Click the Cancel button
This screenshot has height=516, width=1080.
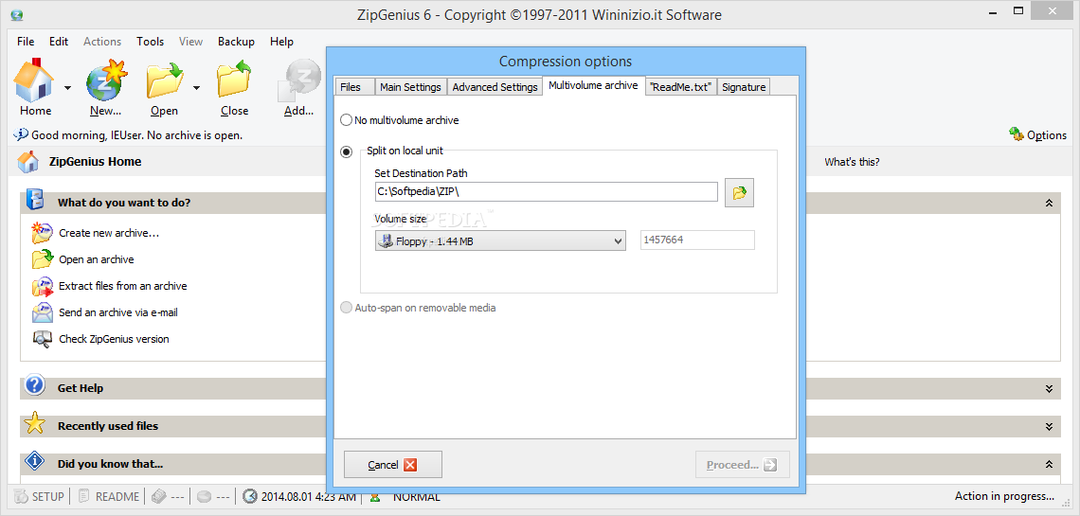[x=392, y=464]
